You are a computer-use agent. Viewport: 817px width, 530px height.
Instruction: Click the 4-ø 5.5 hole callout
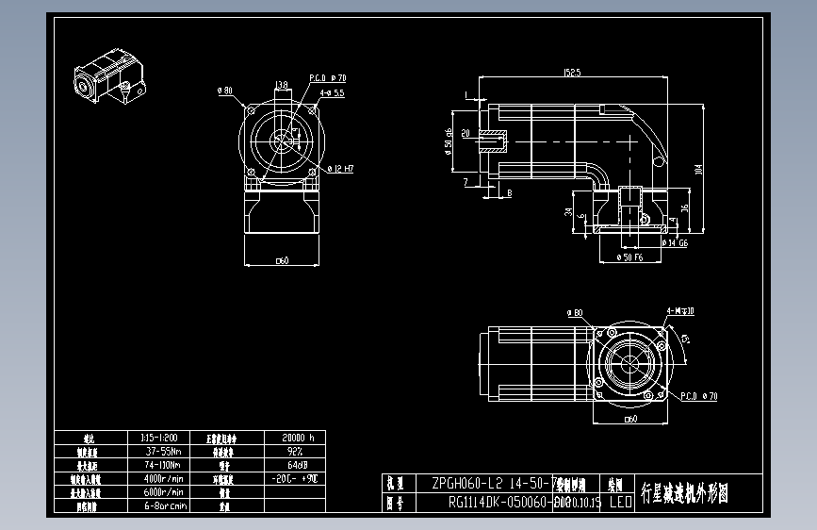click(332, 92)
